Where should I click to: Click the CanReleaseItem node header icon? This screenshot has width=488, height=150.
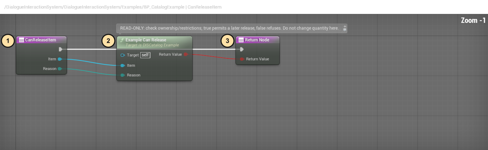[x=21, y=40]
